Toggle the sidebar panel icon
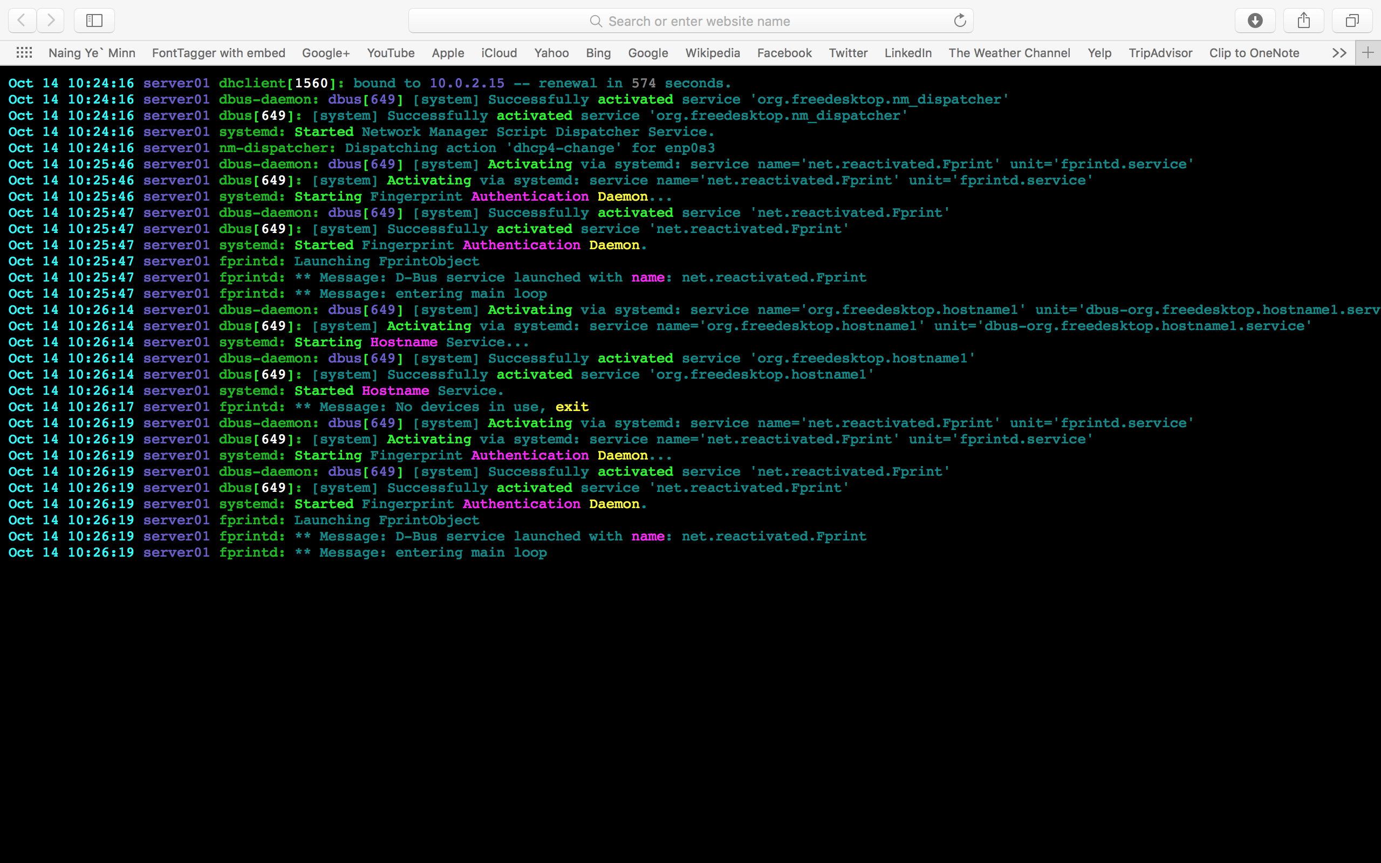The height and width of the screenshot is (863, 1381). [94, 20]
